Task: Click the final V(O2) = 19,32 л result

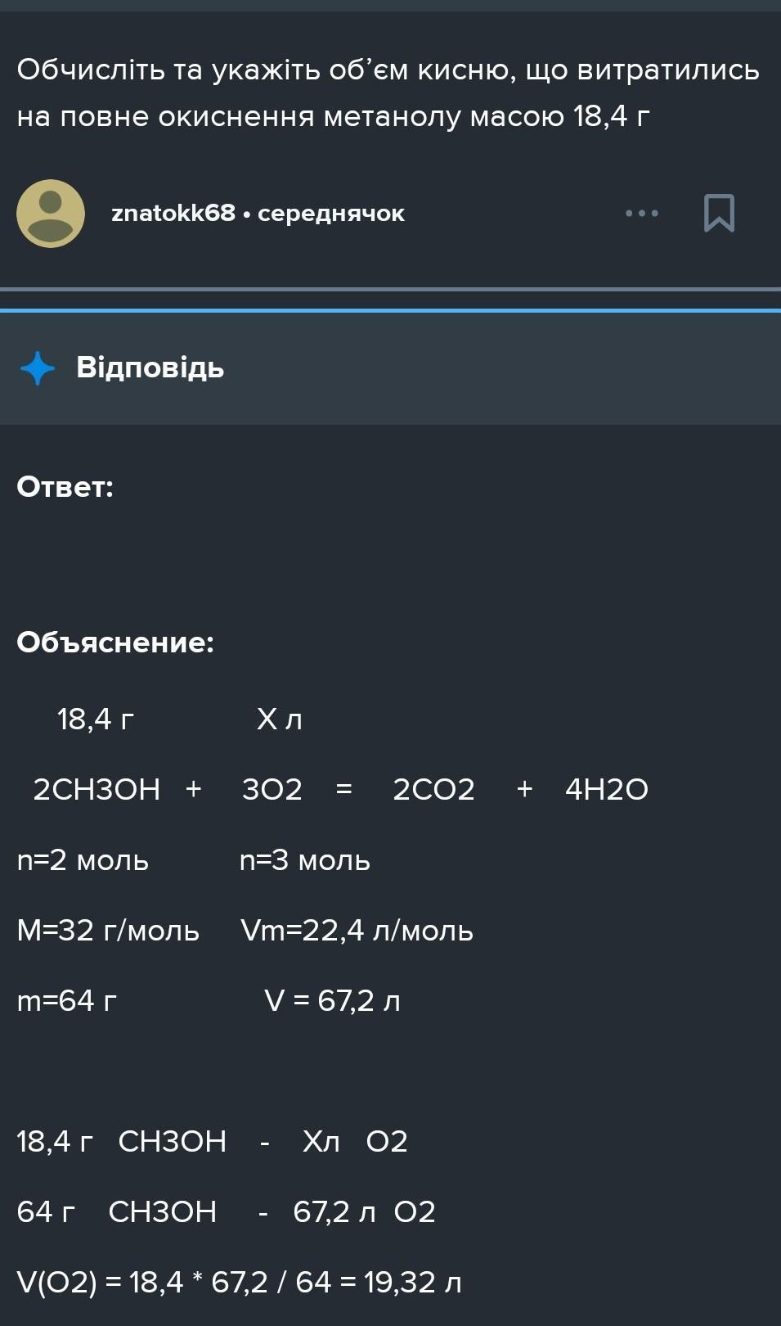Action: (239, 1283)
